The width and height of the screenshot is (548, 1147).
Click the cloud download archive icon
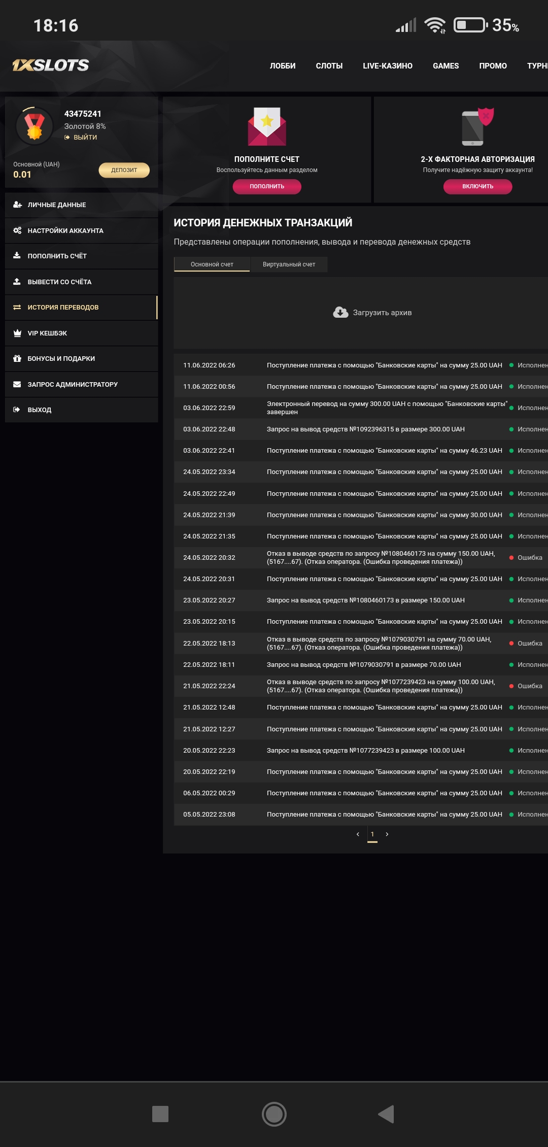(x=340, y=313)
